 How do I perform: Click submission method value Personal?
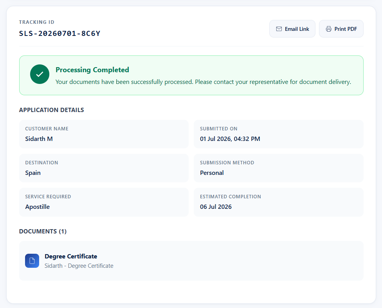click(212, 173)
